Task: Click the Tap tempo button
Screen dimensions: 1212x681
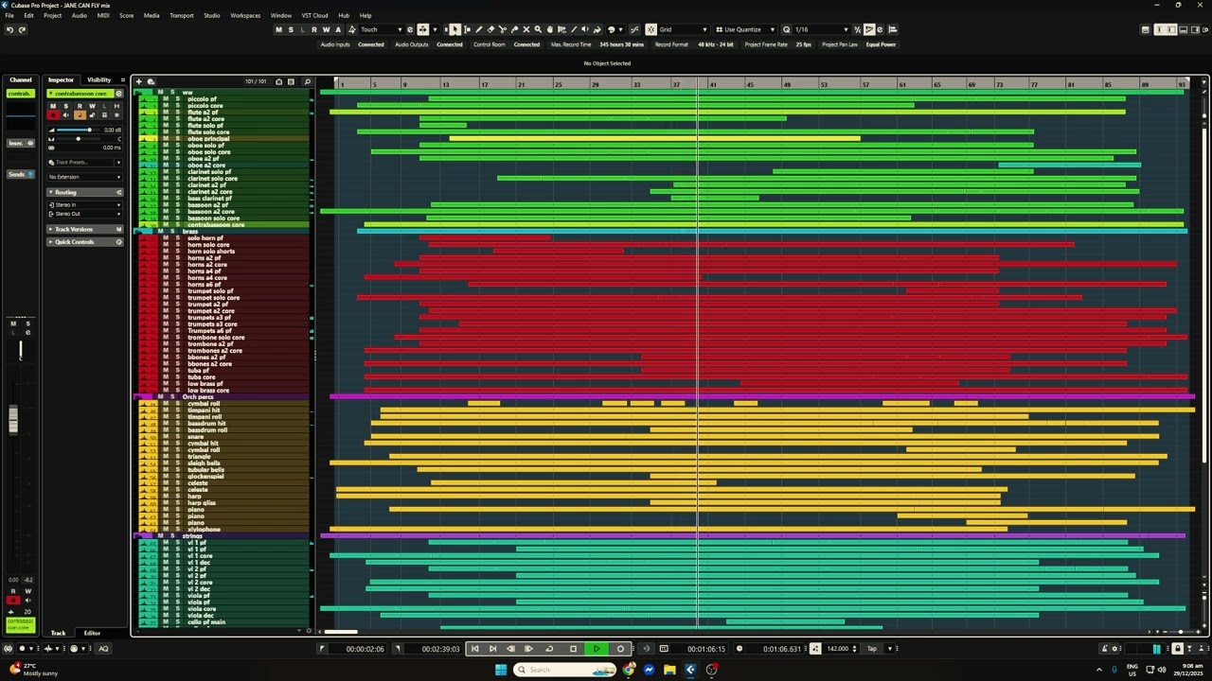Action: (872, 648)
